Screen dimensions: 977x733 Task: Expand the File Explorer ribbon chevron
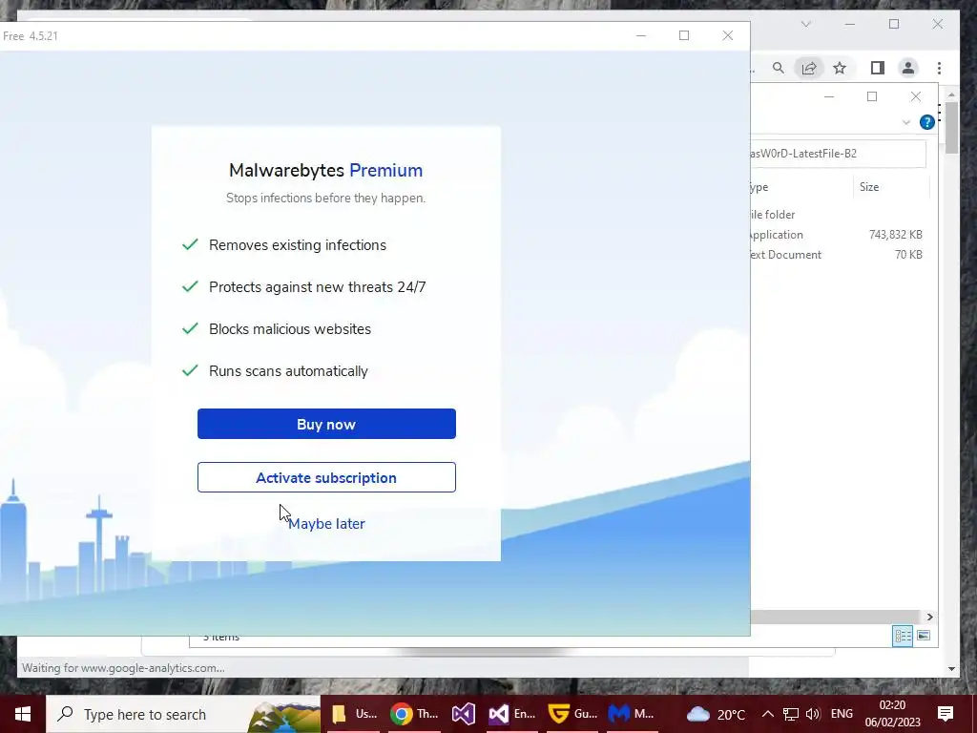[906, 122]
